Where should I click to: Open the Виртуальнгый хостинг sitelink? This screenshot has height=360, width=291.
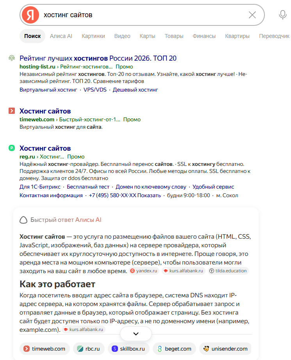click(x=48, y=90)
